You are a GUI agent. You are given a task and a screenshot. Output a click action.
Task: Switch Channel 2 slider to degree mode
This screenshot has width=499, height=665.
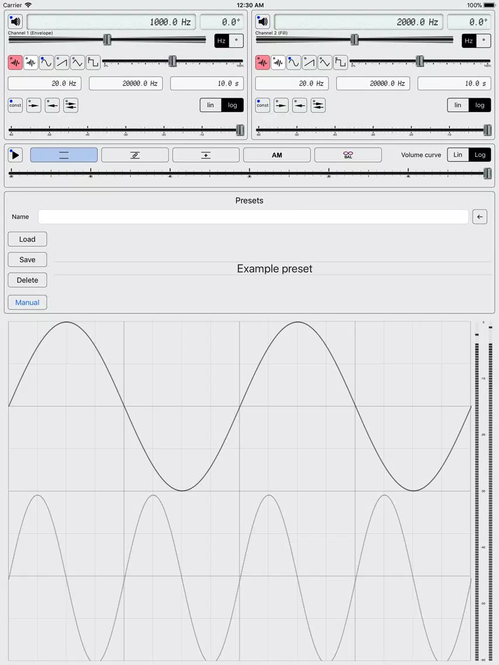484,41
